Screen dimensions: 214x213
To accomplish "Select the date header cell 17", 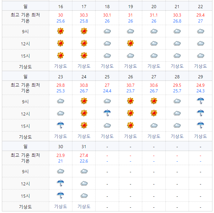I will (84, 7).
